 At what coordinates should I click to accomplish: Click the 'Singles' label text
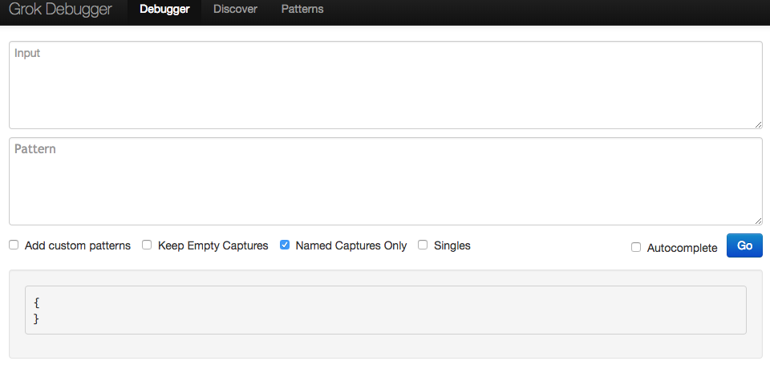[x=452, y=245]
